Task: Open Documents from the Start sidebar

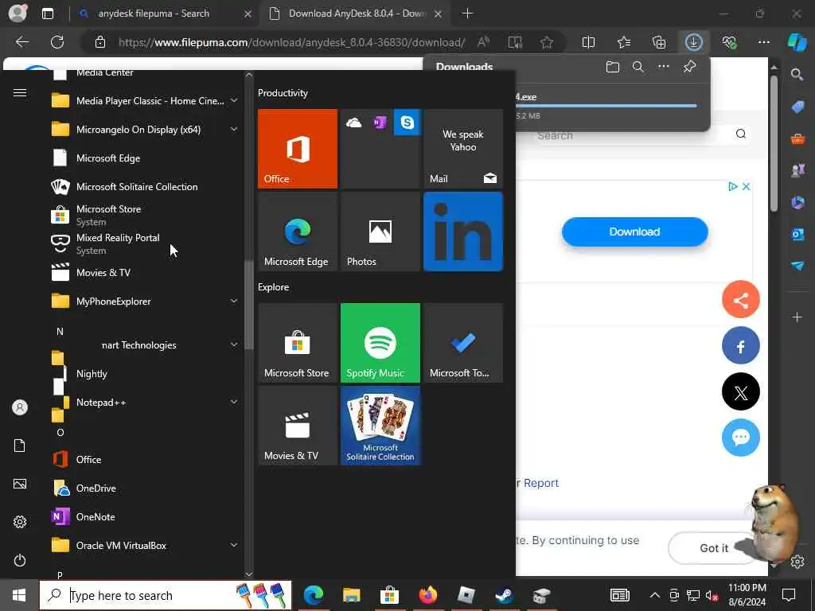Action: click(20, 446)
